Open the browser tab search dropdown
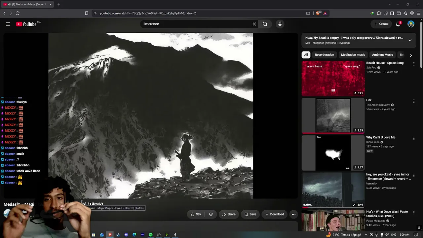This screenshot has width=423, height=238. (390, 4)
